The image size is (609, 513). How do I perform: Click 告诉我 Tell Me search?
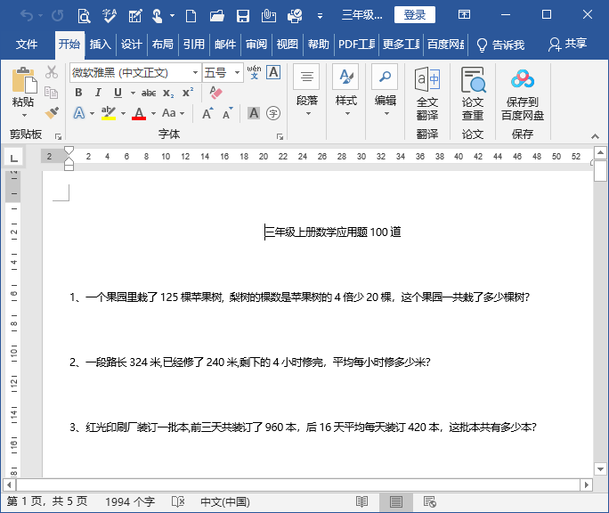click(x=500, y=45)
